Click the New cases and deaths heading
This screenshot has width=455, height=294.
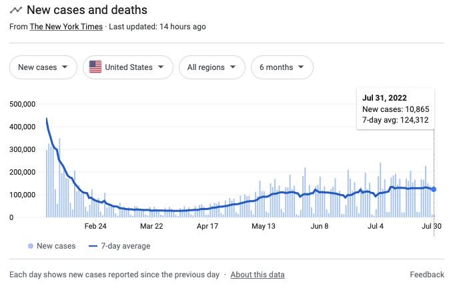[x=87, y=11]
